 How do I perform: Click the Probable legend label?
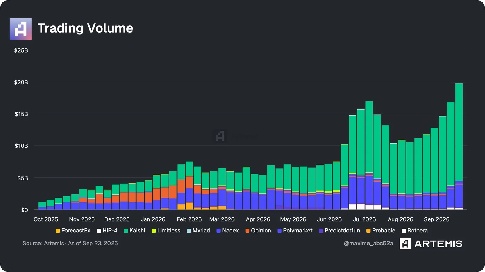coord(384,231)
